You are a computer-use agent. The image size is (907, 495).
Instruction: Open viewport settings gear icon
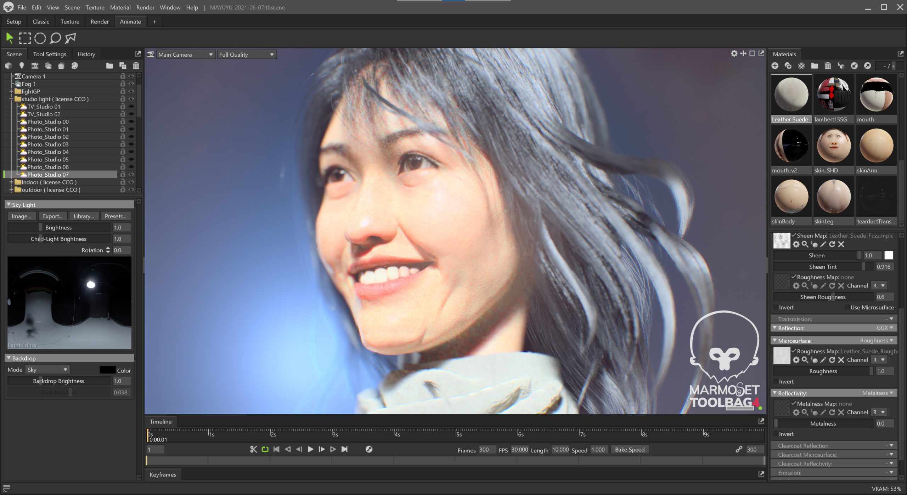click(734, 53)
